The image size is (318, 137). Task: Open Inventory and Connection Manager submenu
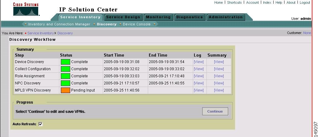(59, 24)
